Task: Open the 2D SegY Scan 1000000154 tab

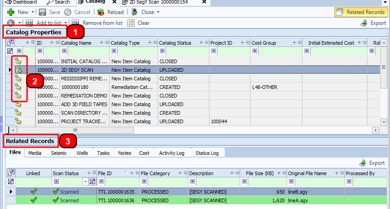Action: coord(159,2)
